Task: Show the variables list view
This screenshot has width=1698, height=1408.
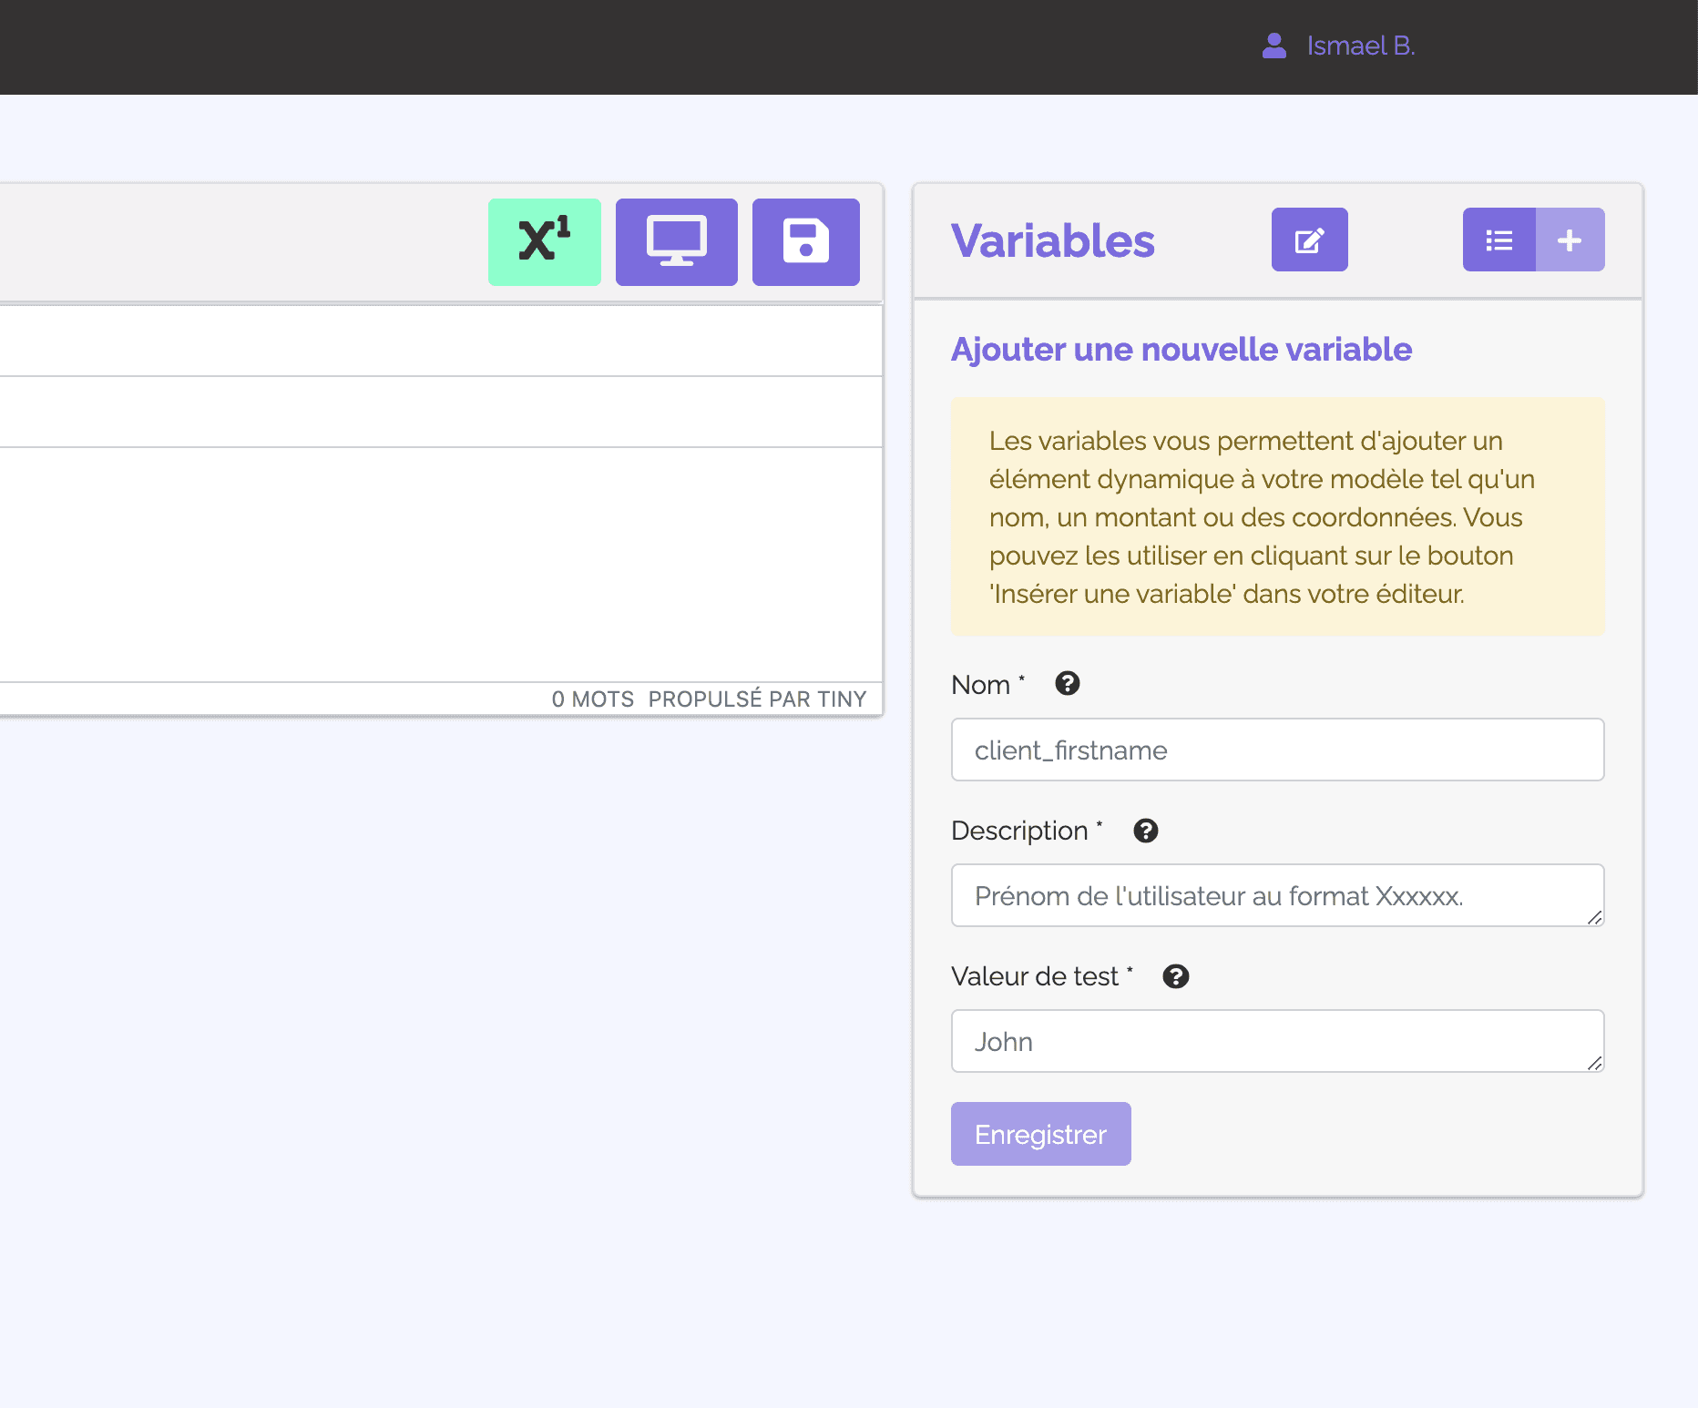Action: pyautogui.click(x=1499, y=240)
